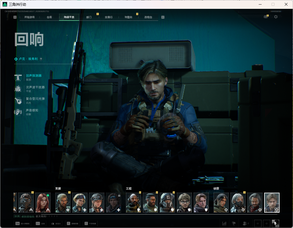Select the 回声探测器 skill icon
This screenshot has height=228, width=293.
18,78
